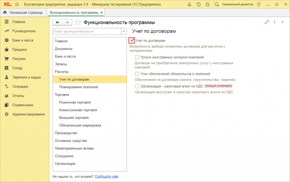Select Планирование платежей item
This screenshot has height=182, width=290.
tap(90, 87)
